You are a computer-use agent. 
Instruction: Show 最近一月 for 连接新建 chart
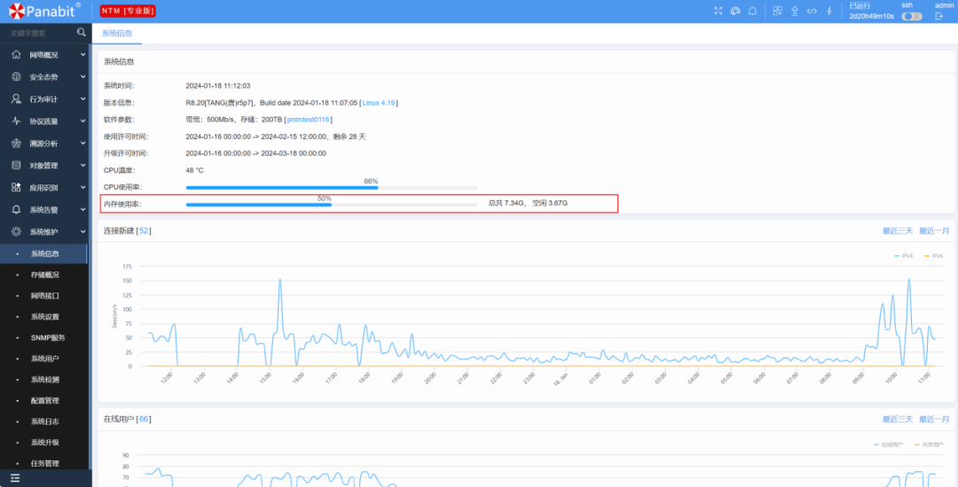[x=934, y=231]
